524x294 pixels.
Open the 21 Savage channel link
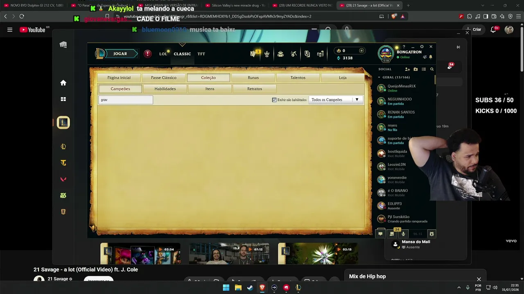58,279
